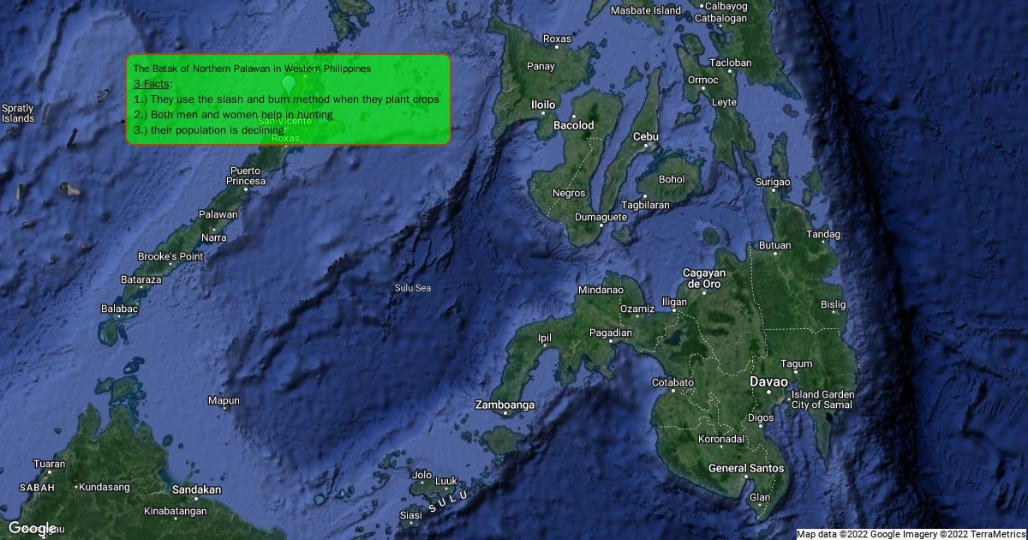This screenshot has height=540, width=1028.
Task: Click the Butuan label on Mindanao
Action: pyautogui.click(x=774, y=246)
